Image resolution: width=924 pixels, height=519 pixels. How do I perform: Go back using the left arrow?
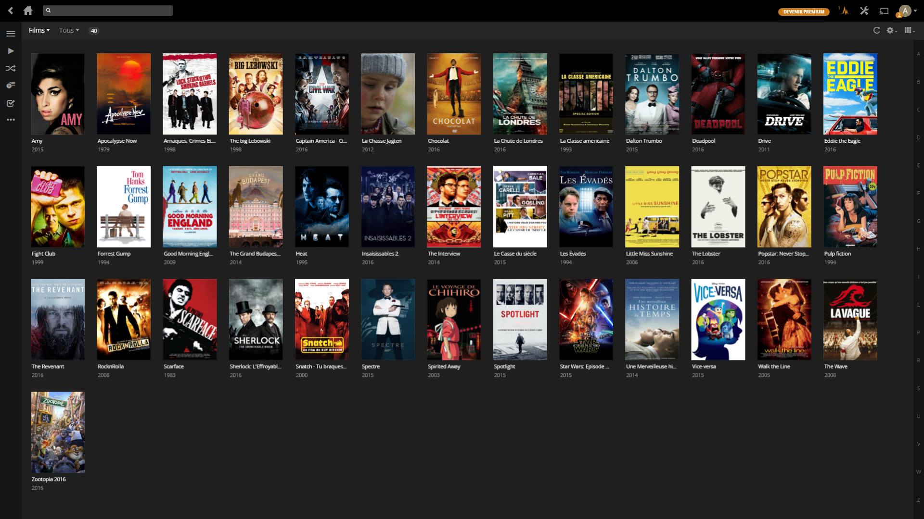(x=11, y=11)
